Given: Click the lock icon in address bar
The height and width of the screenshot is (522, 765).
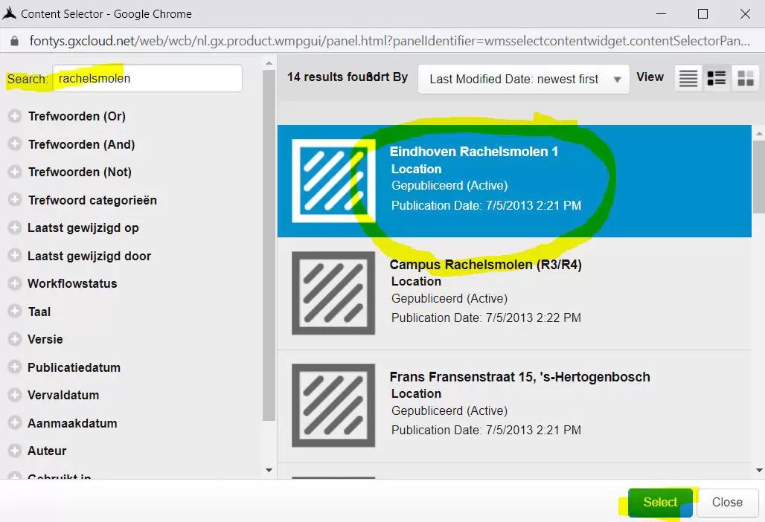Looking at the screenshot, I should click(x=13, y=41).
